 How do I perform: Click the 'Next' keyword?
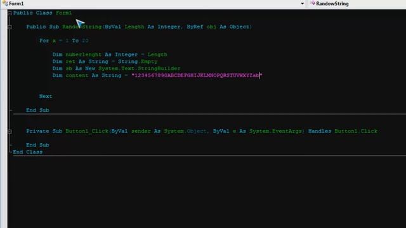coord(46,96)
